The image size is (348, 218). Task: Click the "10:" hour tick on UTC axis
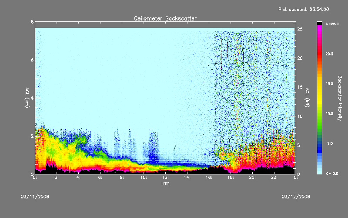tap(144, 177)
